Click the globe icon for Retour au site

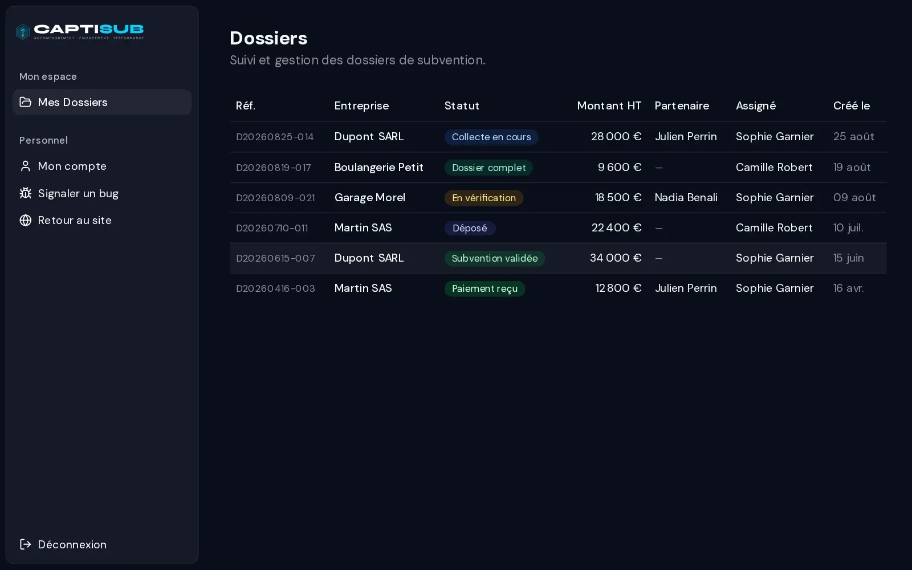[x=25, y=220]
